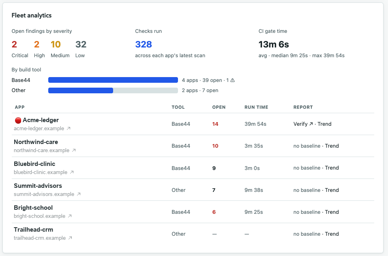Open Trend for Bluebird-clinic

coord(332,168)
